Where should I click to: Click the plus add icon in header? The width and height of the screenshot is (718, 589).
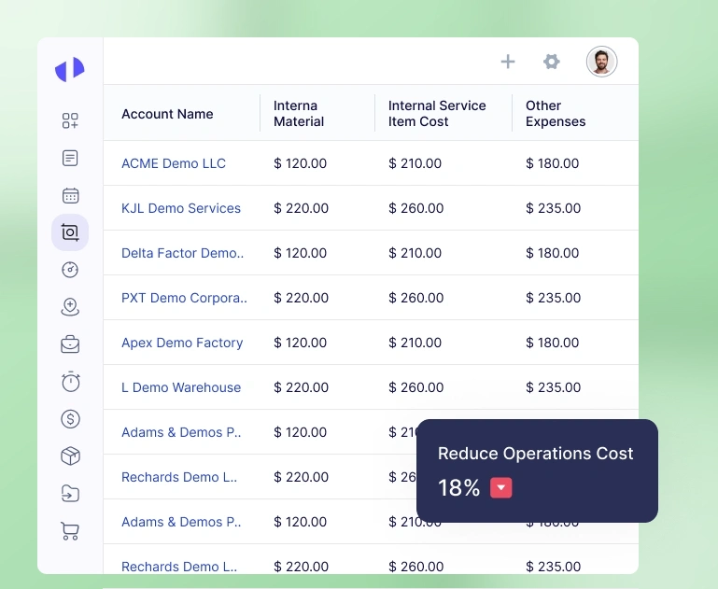pyautogui.click(x=508, y=62)
